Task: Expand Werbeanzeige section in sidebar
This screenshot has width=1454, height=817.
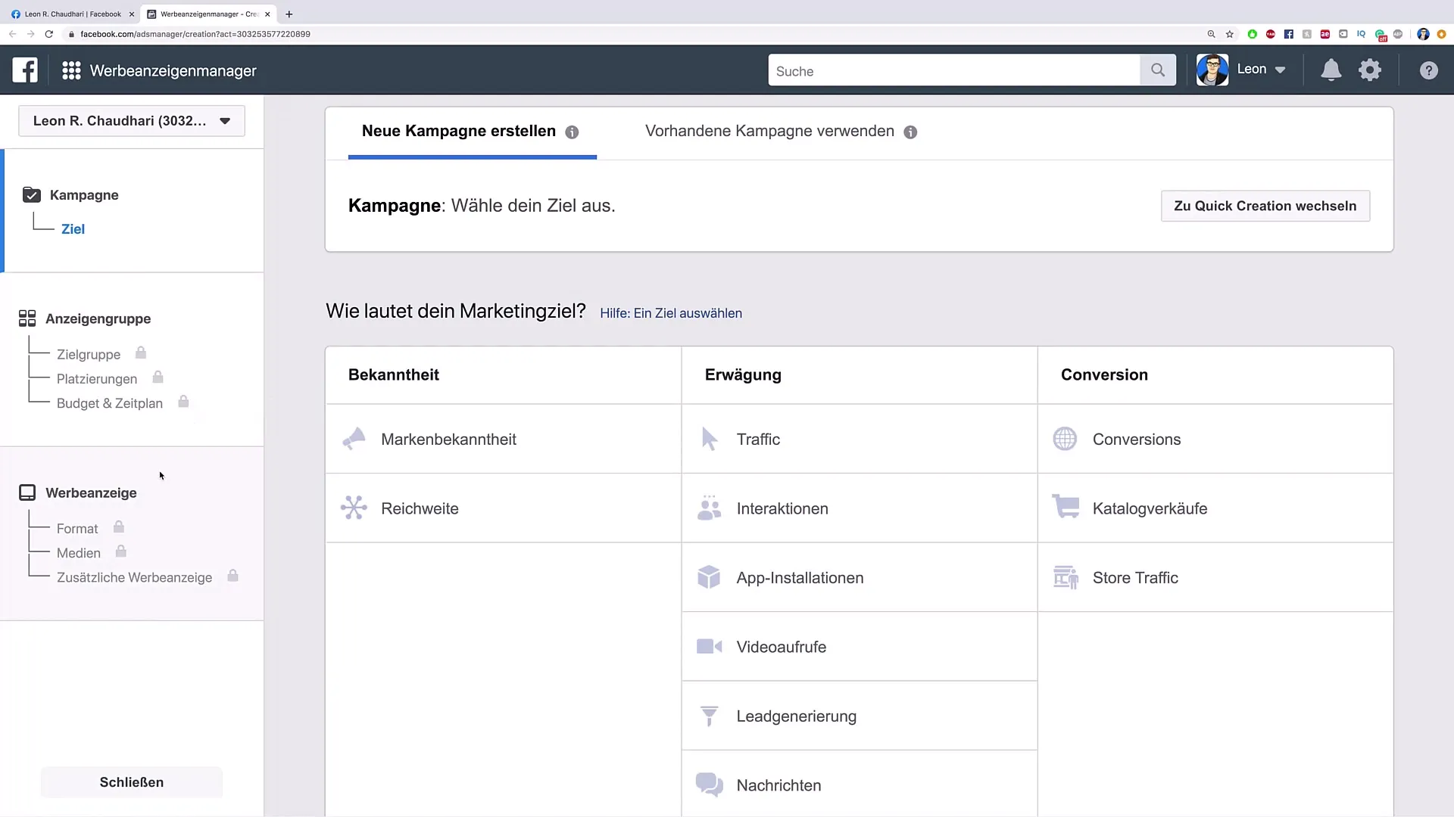Action: [x=91, y=492]
